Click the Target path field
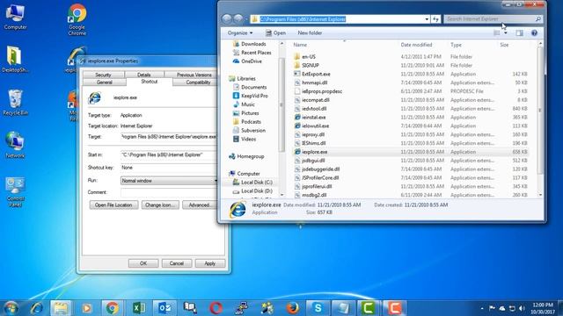The height and width of the screenshot is (316, 563). click(x=169, y=137)
